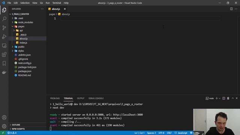
Task: Open index.js in the file tree
Action: tap(23, 43)
